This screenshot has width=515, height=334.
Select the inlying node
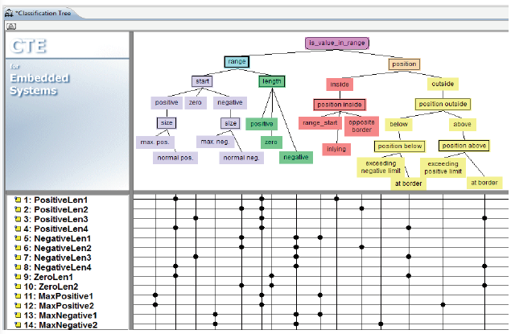click(336, 149)
